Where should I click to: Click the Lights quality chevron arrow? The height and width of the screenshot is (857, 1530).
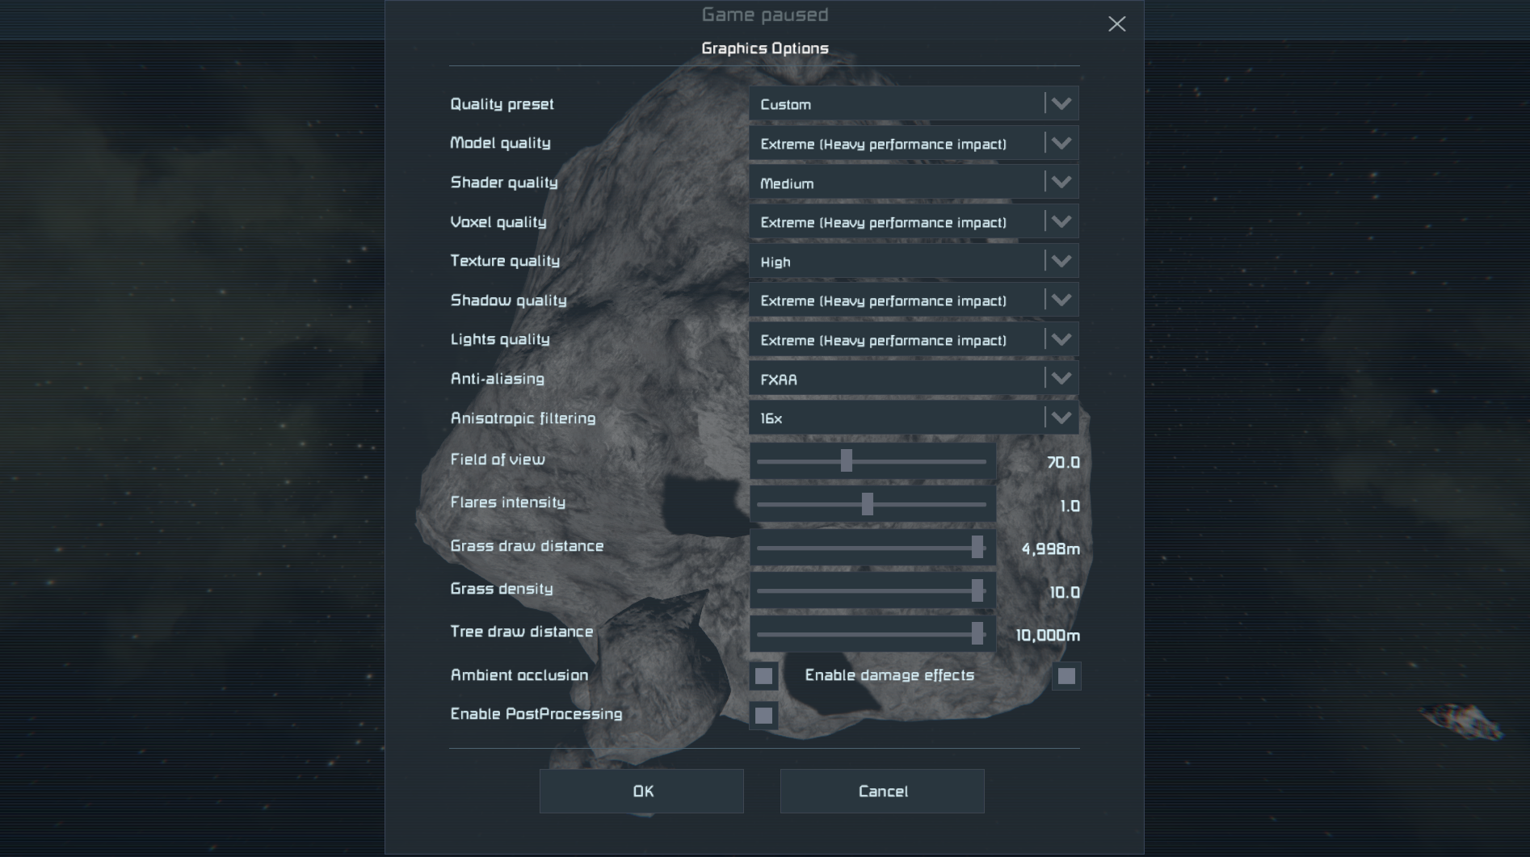point(1061,339)
